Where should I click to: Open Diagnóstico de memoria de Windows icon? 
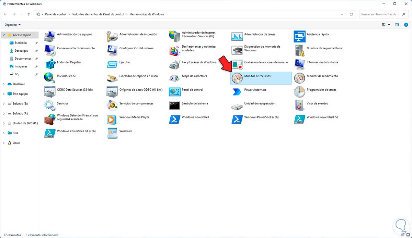[237, 50]
